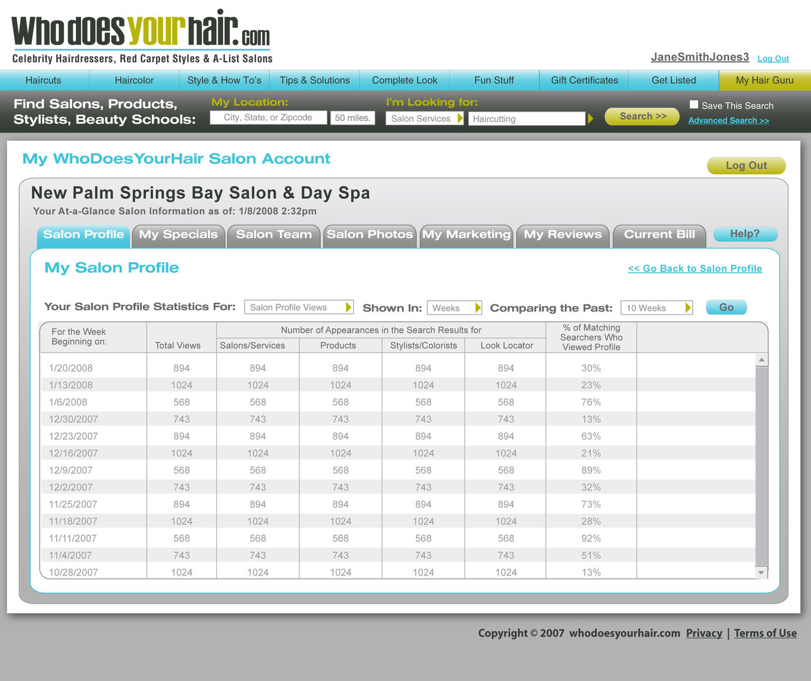This screenshot has height=681, width=811.
Task: Open the Salon Photos tab
Action: point(370,235)
